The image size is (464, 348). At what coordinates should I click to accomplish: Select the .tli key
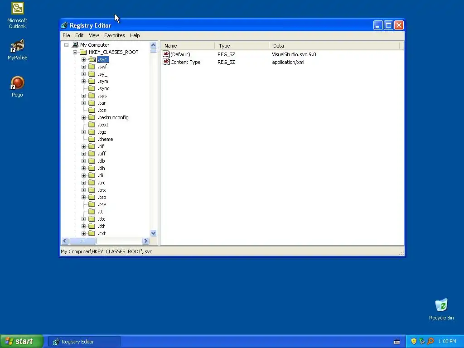pyautogui.click(x=101, y=175)
